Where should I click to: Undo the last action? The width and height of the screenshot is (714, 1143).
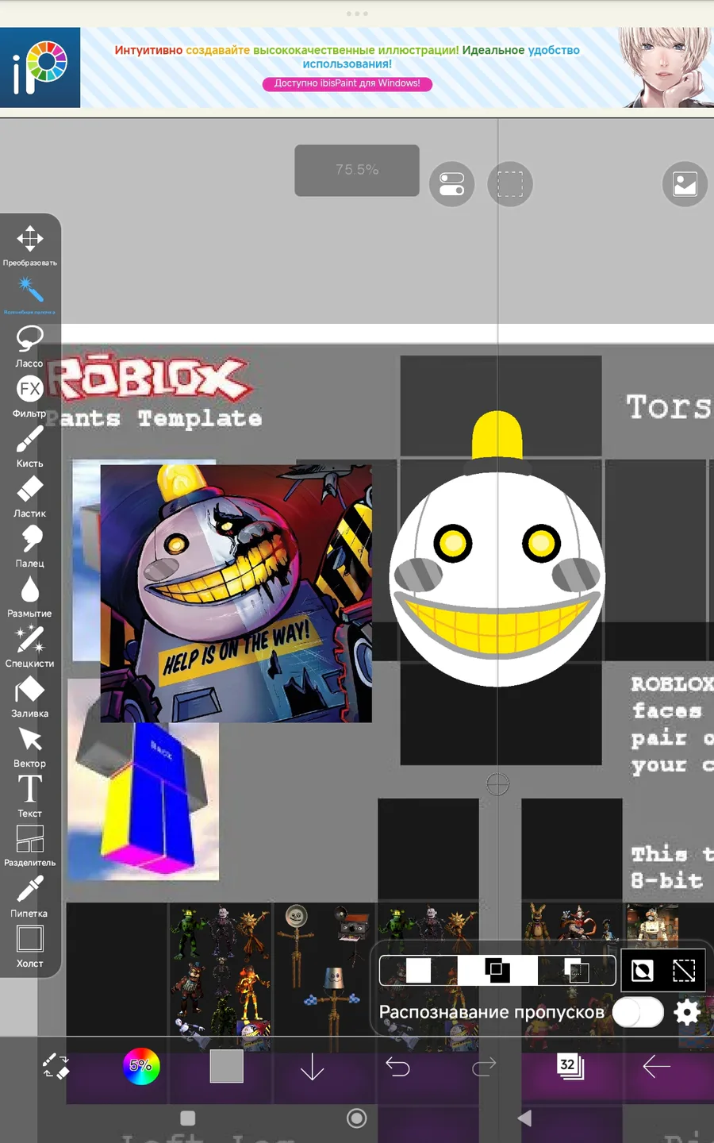[397, 1066]
